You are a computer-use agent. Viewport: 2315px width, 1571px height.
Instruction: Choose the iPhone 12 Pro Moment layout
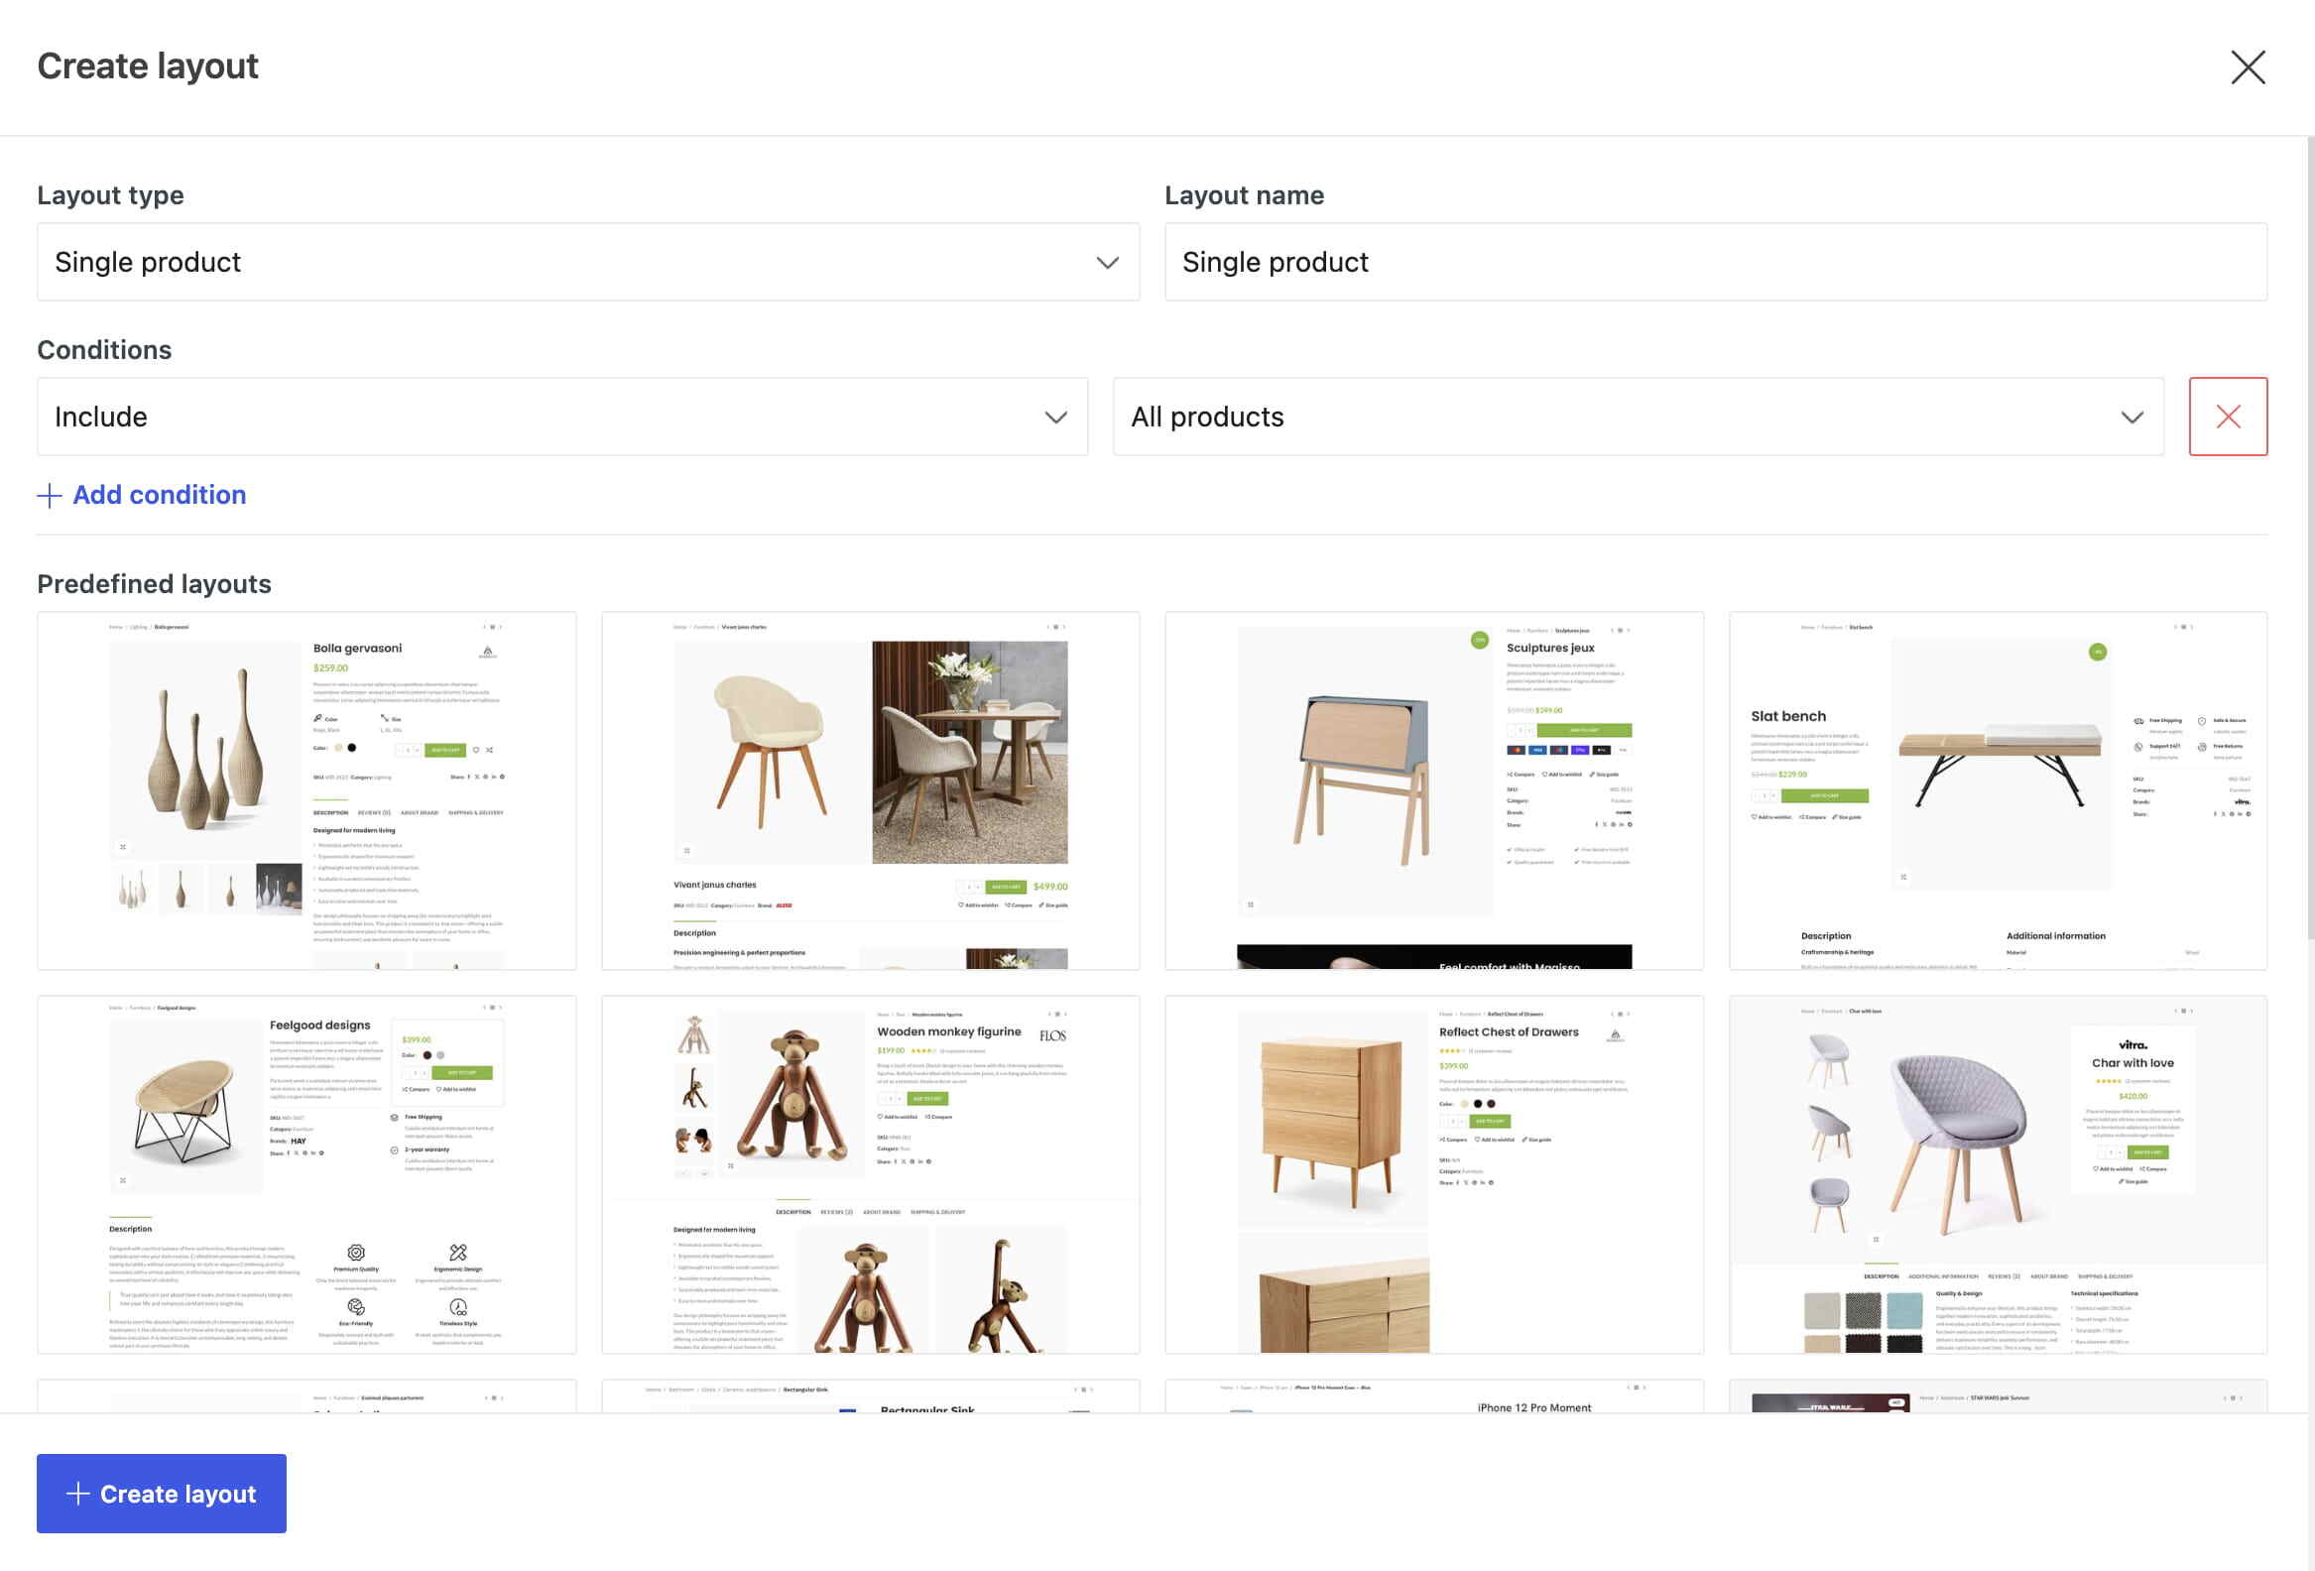coord(1434,1395)
